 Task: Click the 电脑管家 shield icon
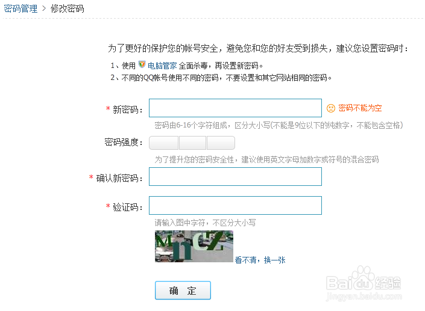pos(142,64)
